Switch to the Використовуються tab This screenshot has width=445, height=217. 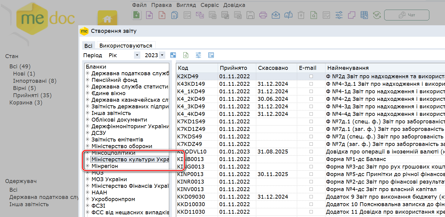pyautogui.click(x=126, y=46)
